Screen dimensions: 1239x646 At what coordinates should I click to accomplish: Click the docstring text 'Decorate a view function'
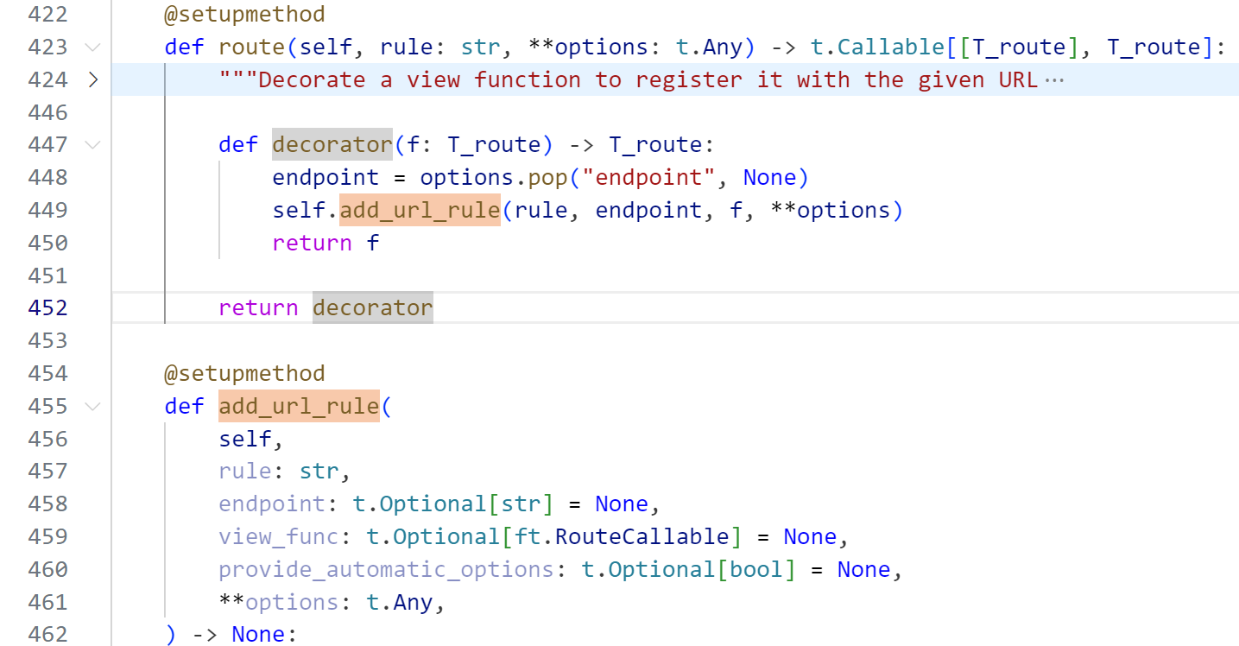420,80
